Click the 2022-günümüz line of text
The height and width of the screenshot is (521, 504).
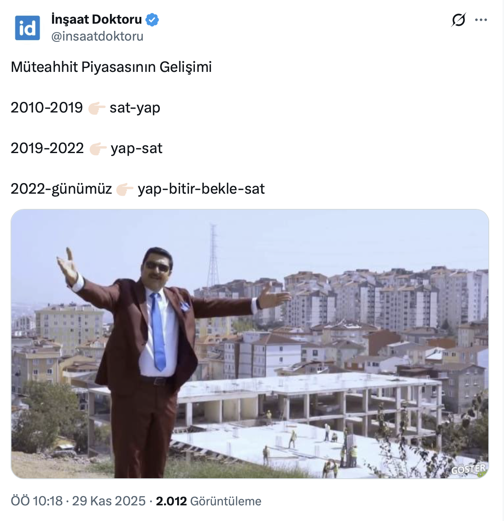point(61,189)
